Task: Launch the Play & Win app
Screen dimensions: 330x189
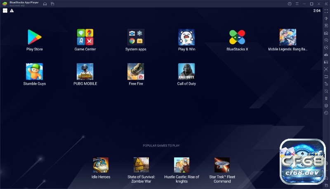Action: (186, 37)
